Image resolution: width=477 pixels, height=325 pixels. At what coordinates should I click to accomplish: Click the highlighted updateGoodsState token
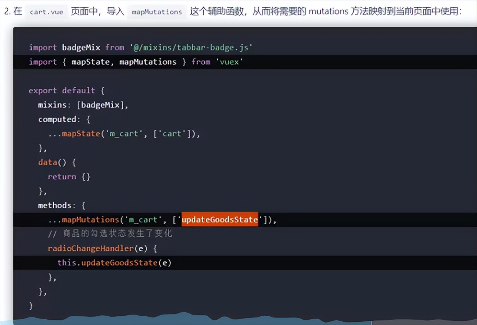click(220, 220)
